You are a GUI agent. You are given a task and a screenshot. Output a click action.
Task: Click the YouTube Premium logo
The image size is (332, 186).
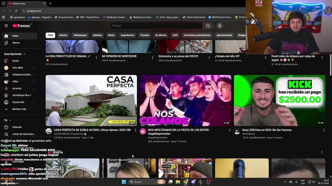tap(22, 26)
